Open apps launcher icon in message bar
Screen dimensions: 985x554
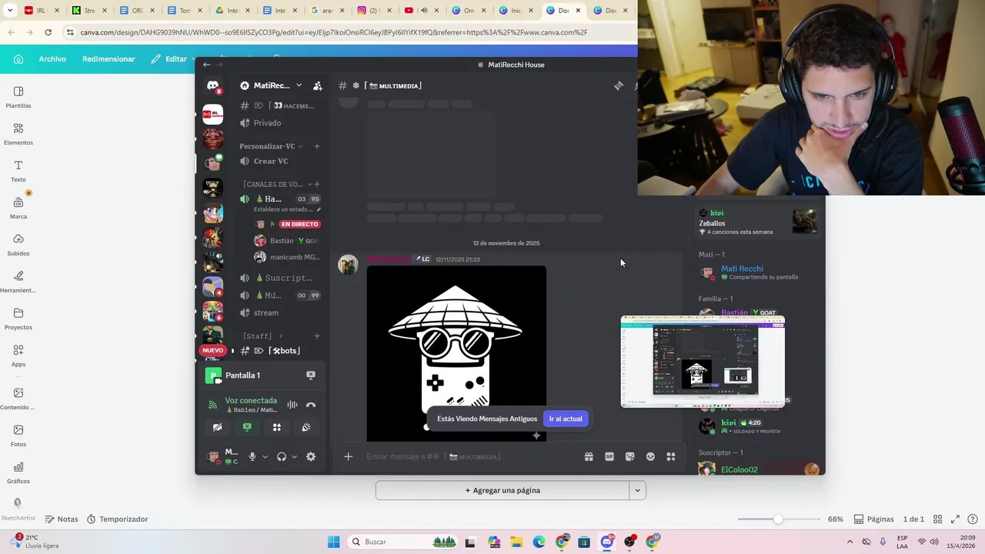click(671, 456)
